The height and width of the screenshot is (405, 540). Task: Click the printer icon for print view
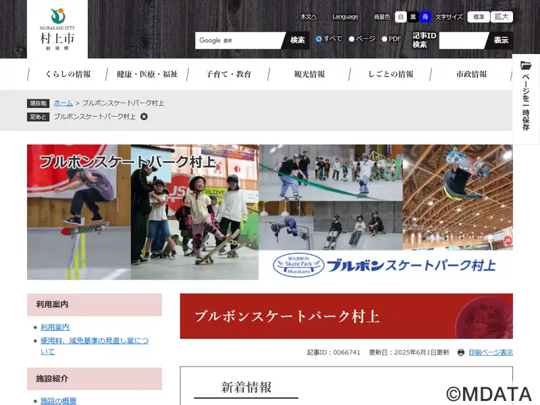(x=461, y=352)
